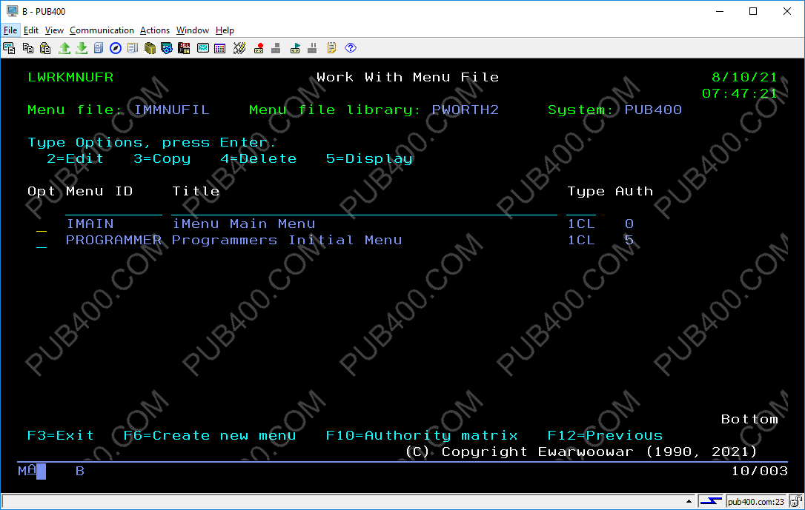
Task: Click F6=Create new menu
Action: (x=210, y=436)
